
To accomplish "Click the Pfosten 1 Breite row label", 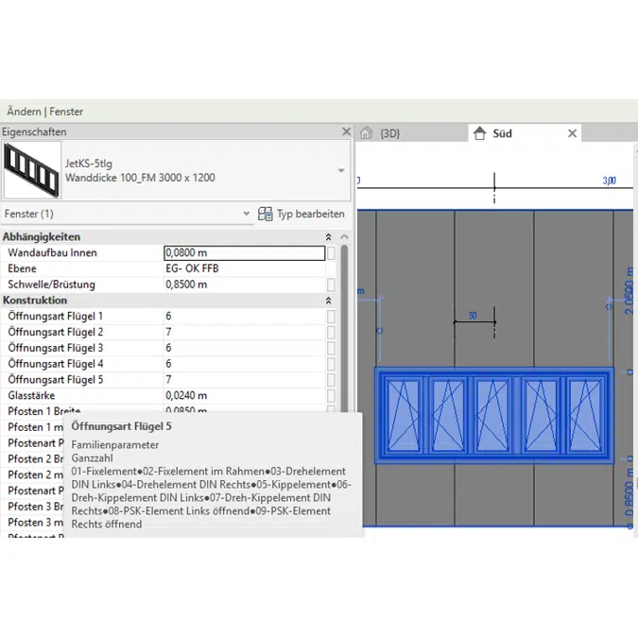I will [x=43, y=411].
